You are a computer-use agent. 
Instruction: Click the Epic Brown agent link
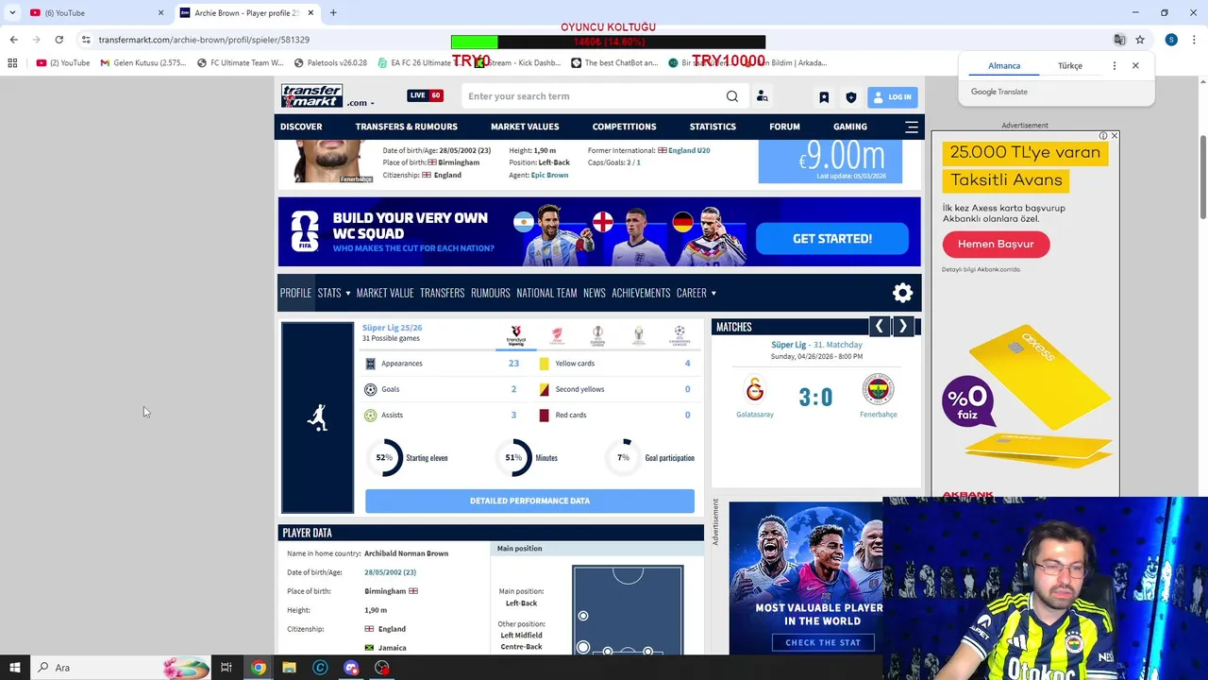549,175
